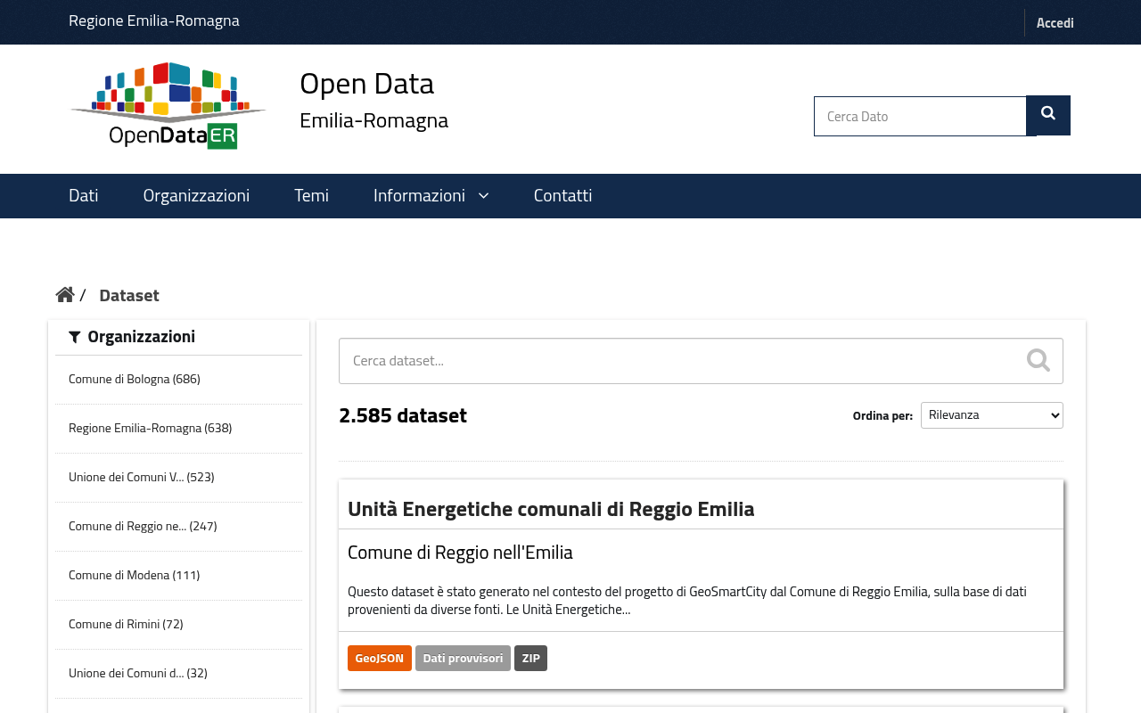Open the Informazioni menu item
This screenshot has height=713, width=1141.
click(x=419, y=195)
